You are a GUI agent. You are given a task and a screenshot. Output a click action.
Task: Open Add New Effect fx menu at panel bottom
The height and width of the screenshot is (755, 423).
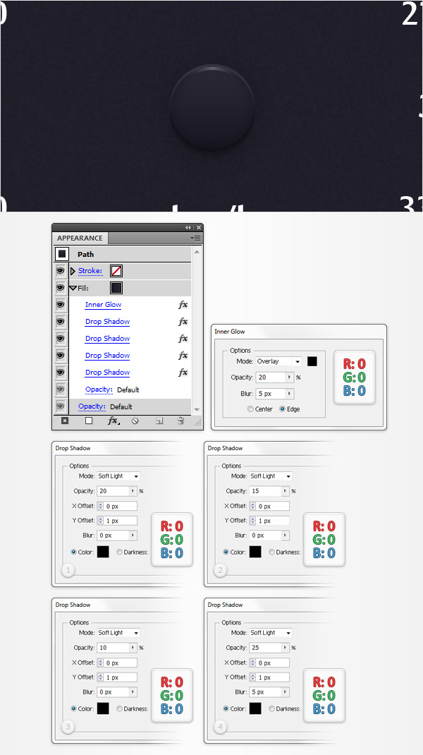click(x=113, y=421)
